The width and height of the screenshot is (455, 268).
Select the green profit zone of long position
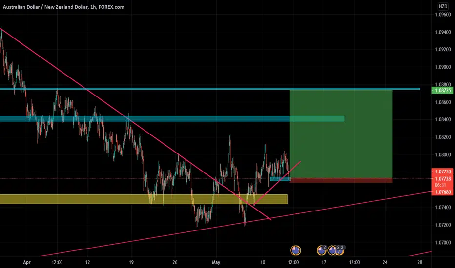pyautogui.click(x=341, y=134)
